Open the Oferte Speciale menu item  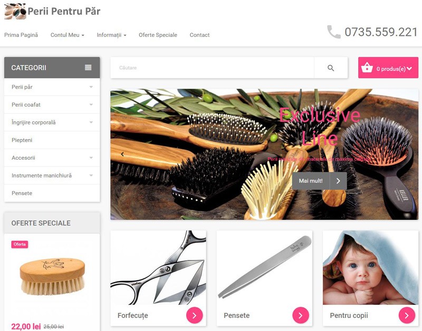pos(158,35)
